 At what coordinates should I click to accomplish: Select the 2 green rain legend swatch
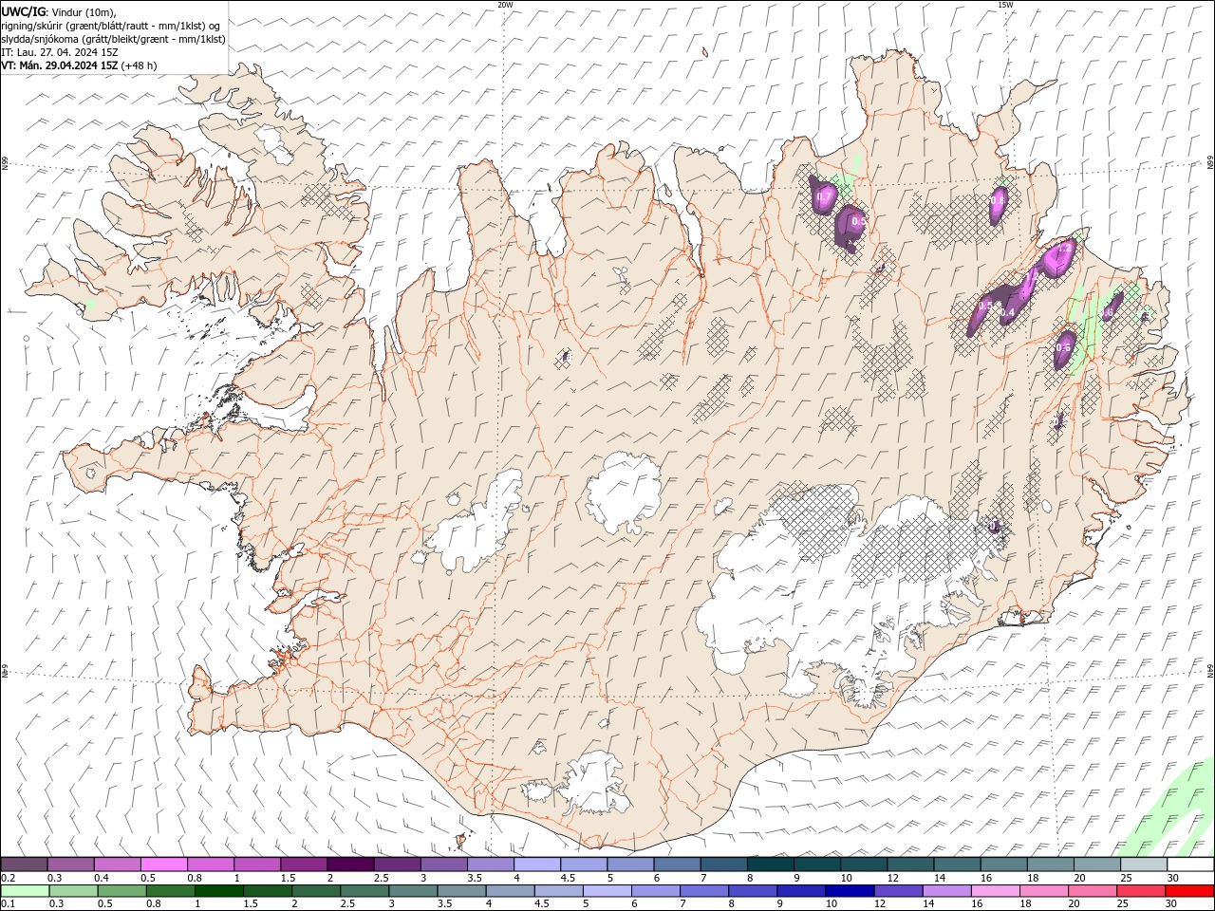[x=315, y=891]
